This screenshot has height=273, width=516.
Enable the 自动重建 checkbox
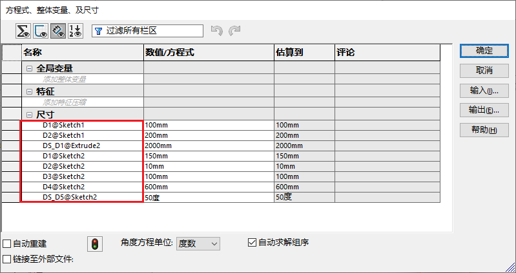tap(6, 244)
